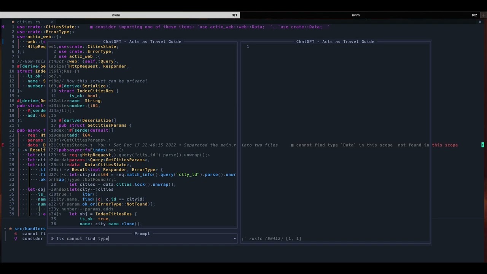This screenshot has width=487, height=274.
Task: Click the right 'ChatGPT - Acts as Travel Guide' title
Action: (335, 41)
